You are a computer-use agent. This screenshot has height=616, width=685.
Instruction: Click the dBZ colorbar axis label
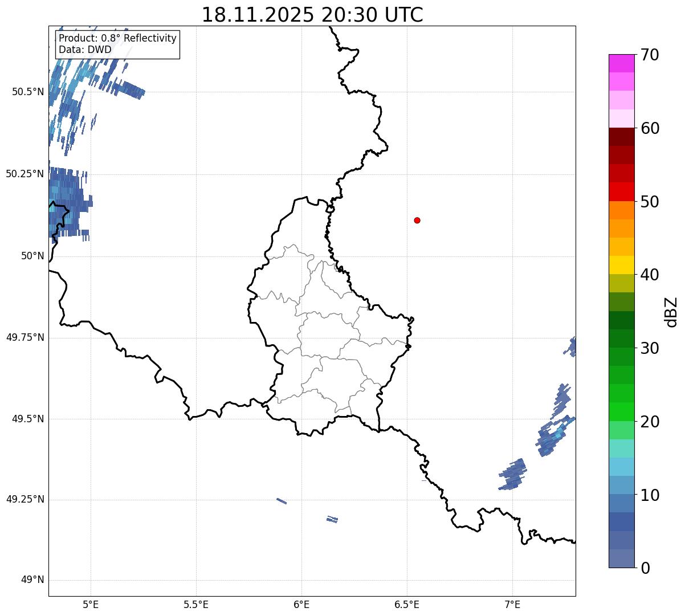point(671,312)
